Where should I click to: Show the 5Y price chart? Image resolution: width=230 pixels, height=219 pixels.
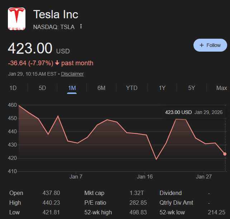coord(192,88)
